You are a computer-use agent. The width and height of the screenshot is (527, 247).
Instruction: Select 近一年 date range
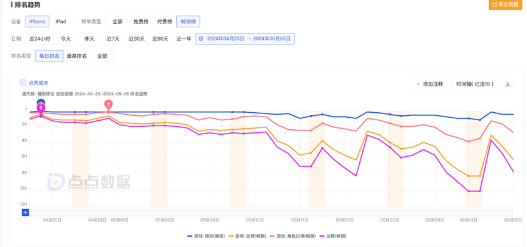click(184, 39)
